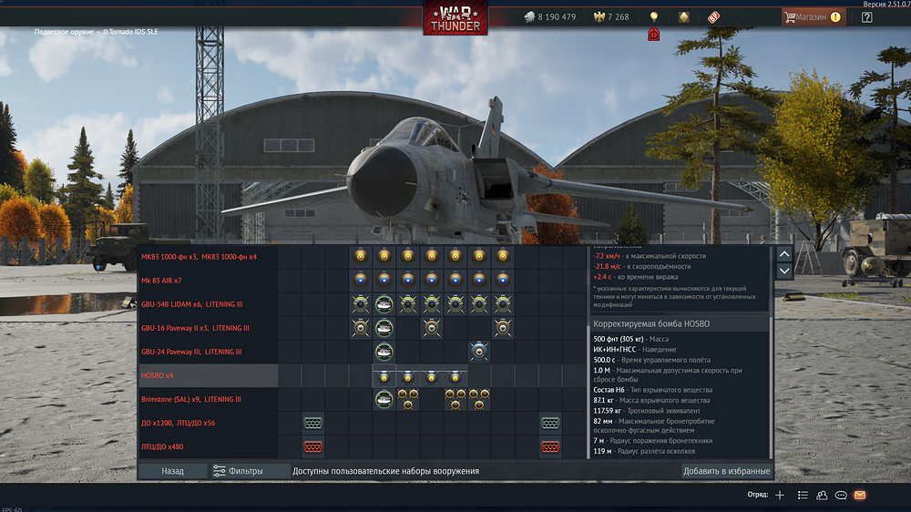Image resolution: width=911 pixels, height=512 pixels.
Task: Open the help question mark icon
Action: coord(866,16)
